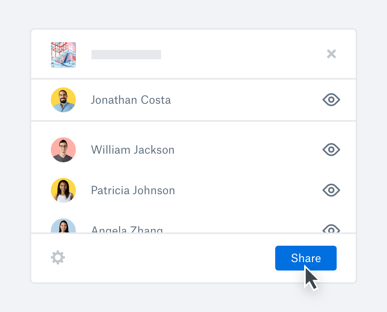The height and width of the screenshot is (312, 387).
Task: Click the blue Share button
Action: tap(306, 258)
